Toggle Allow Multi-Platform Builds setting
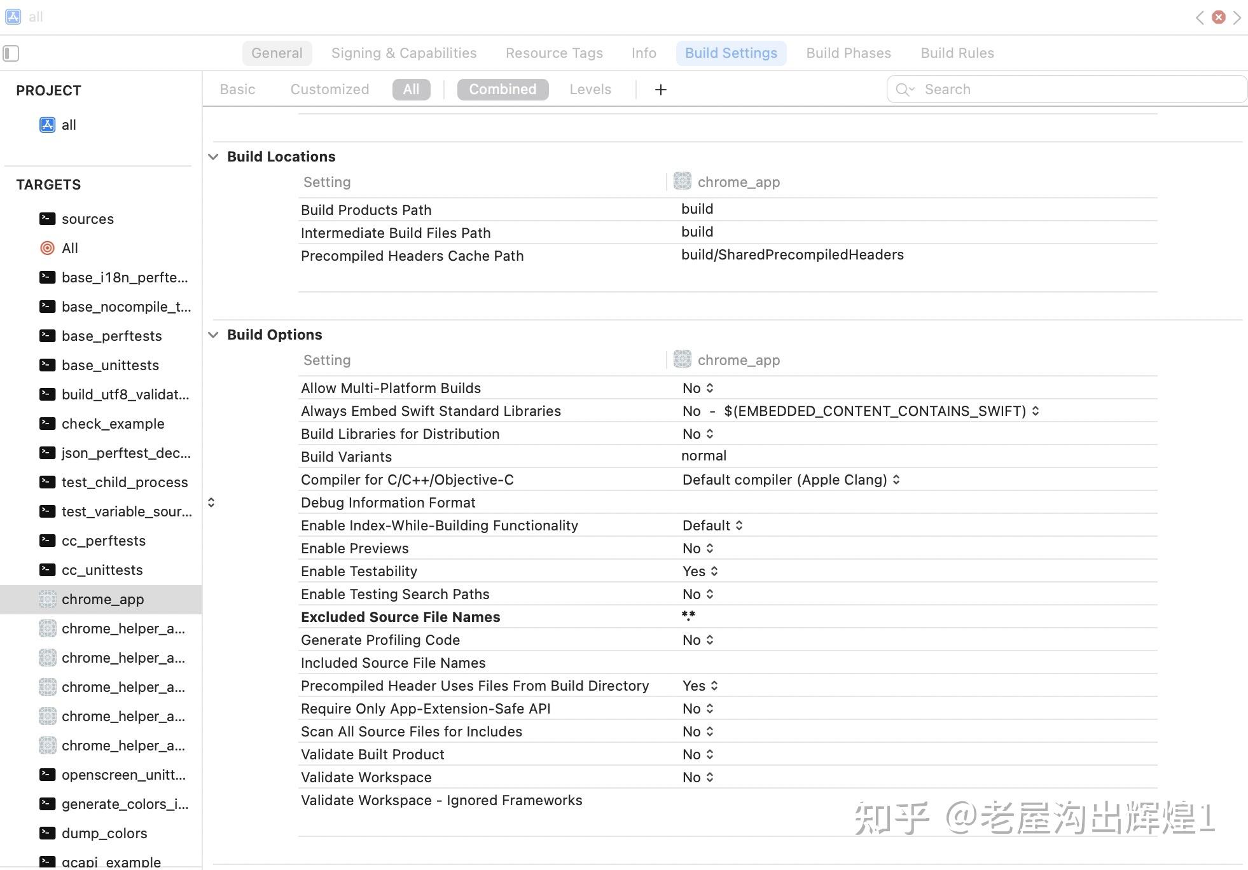 point(697,388)
